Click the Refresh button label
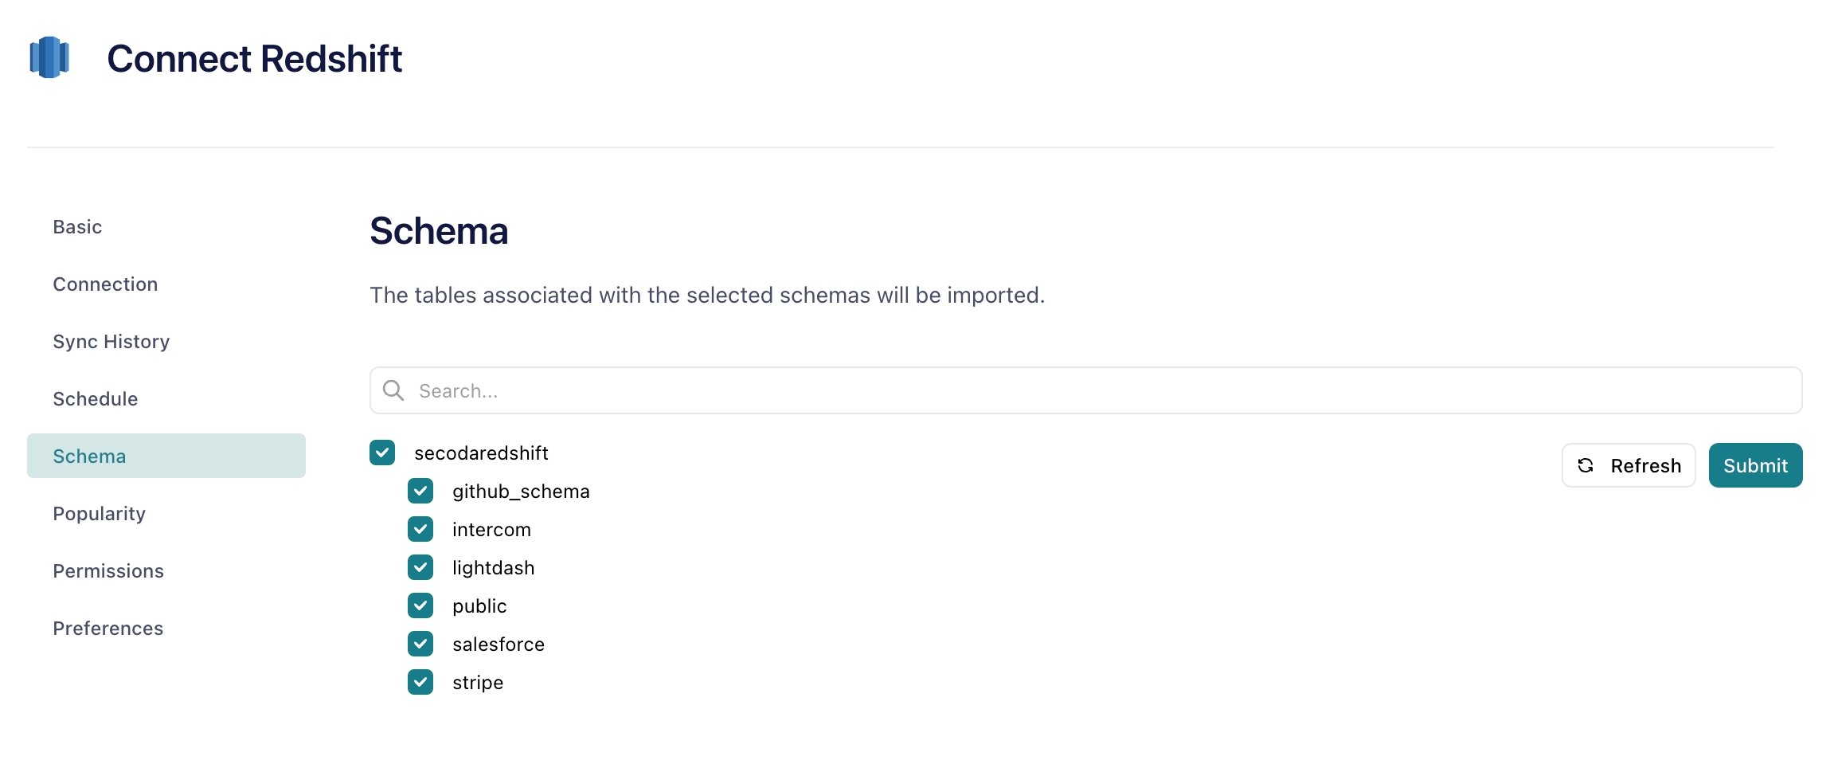Screen dimensions: 1830x768 tap(1646, 465)
